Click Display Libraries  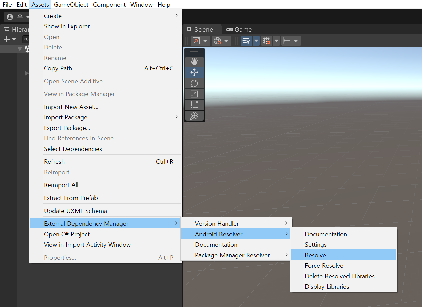tap(343, 287)
